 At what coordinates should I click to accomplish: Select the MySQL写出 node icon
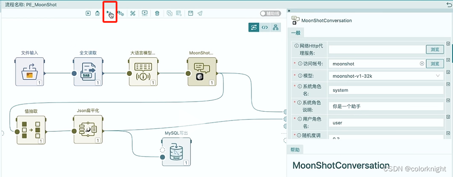[x=177, y=152]
